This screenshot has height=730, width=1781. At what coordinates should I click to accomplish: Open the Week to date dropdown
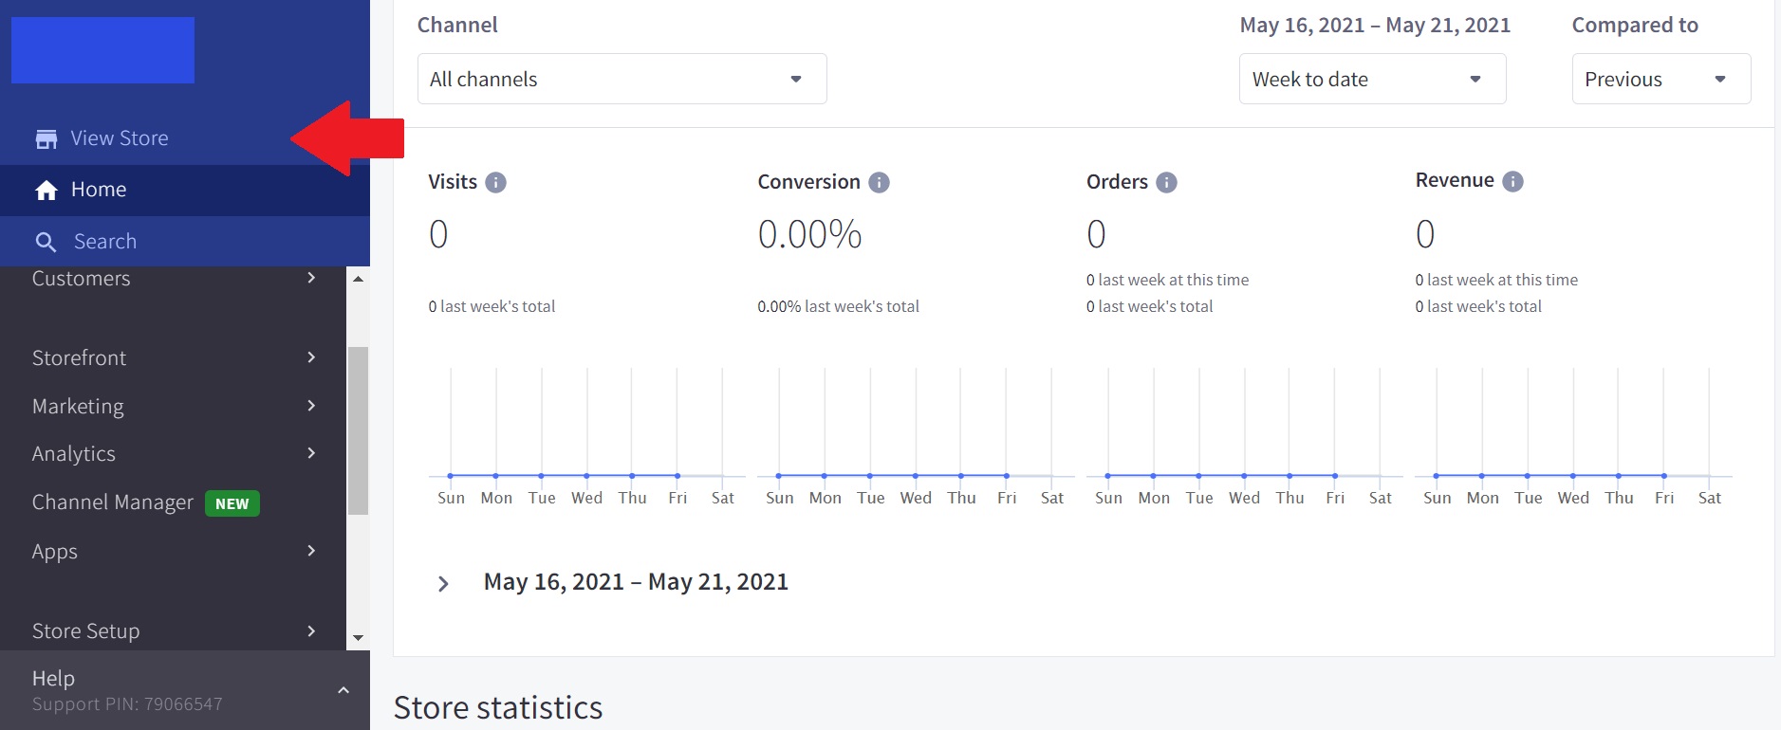click(1371, 79)
